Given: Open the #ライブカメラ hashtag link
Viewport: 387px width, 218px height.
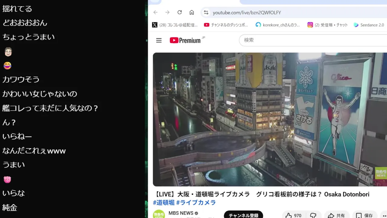Looking at the screenshot, I should [x=196, y=203].
